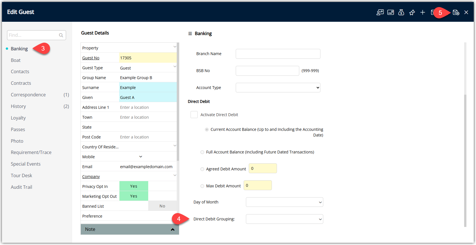Click the guest statistics person-chart icon

[380, 12]
